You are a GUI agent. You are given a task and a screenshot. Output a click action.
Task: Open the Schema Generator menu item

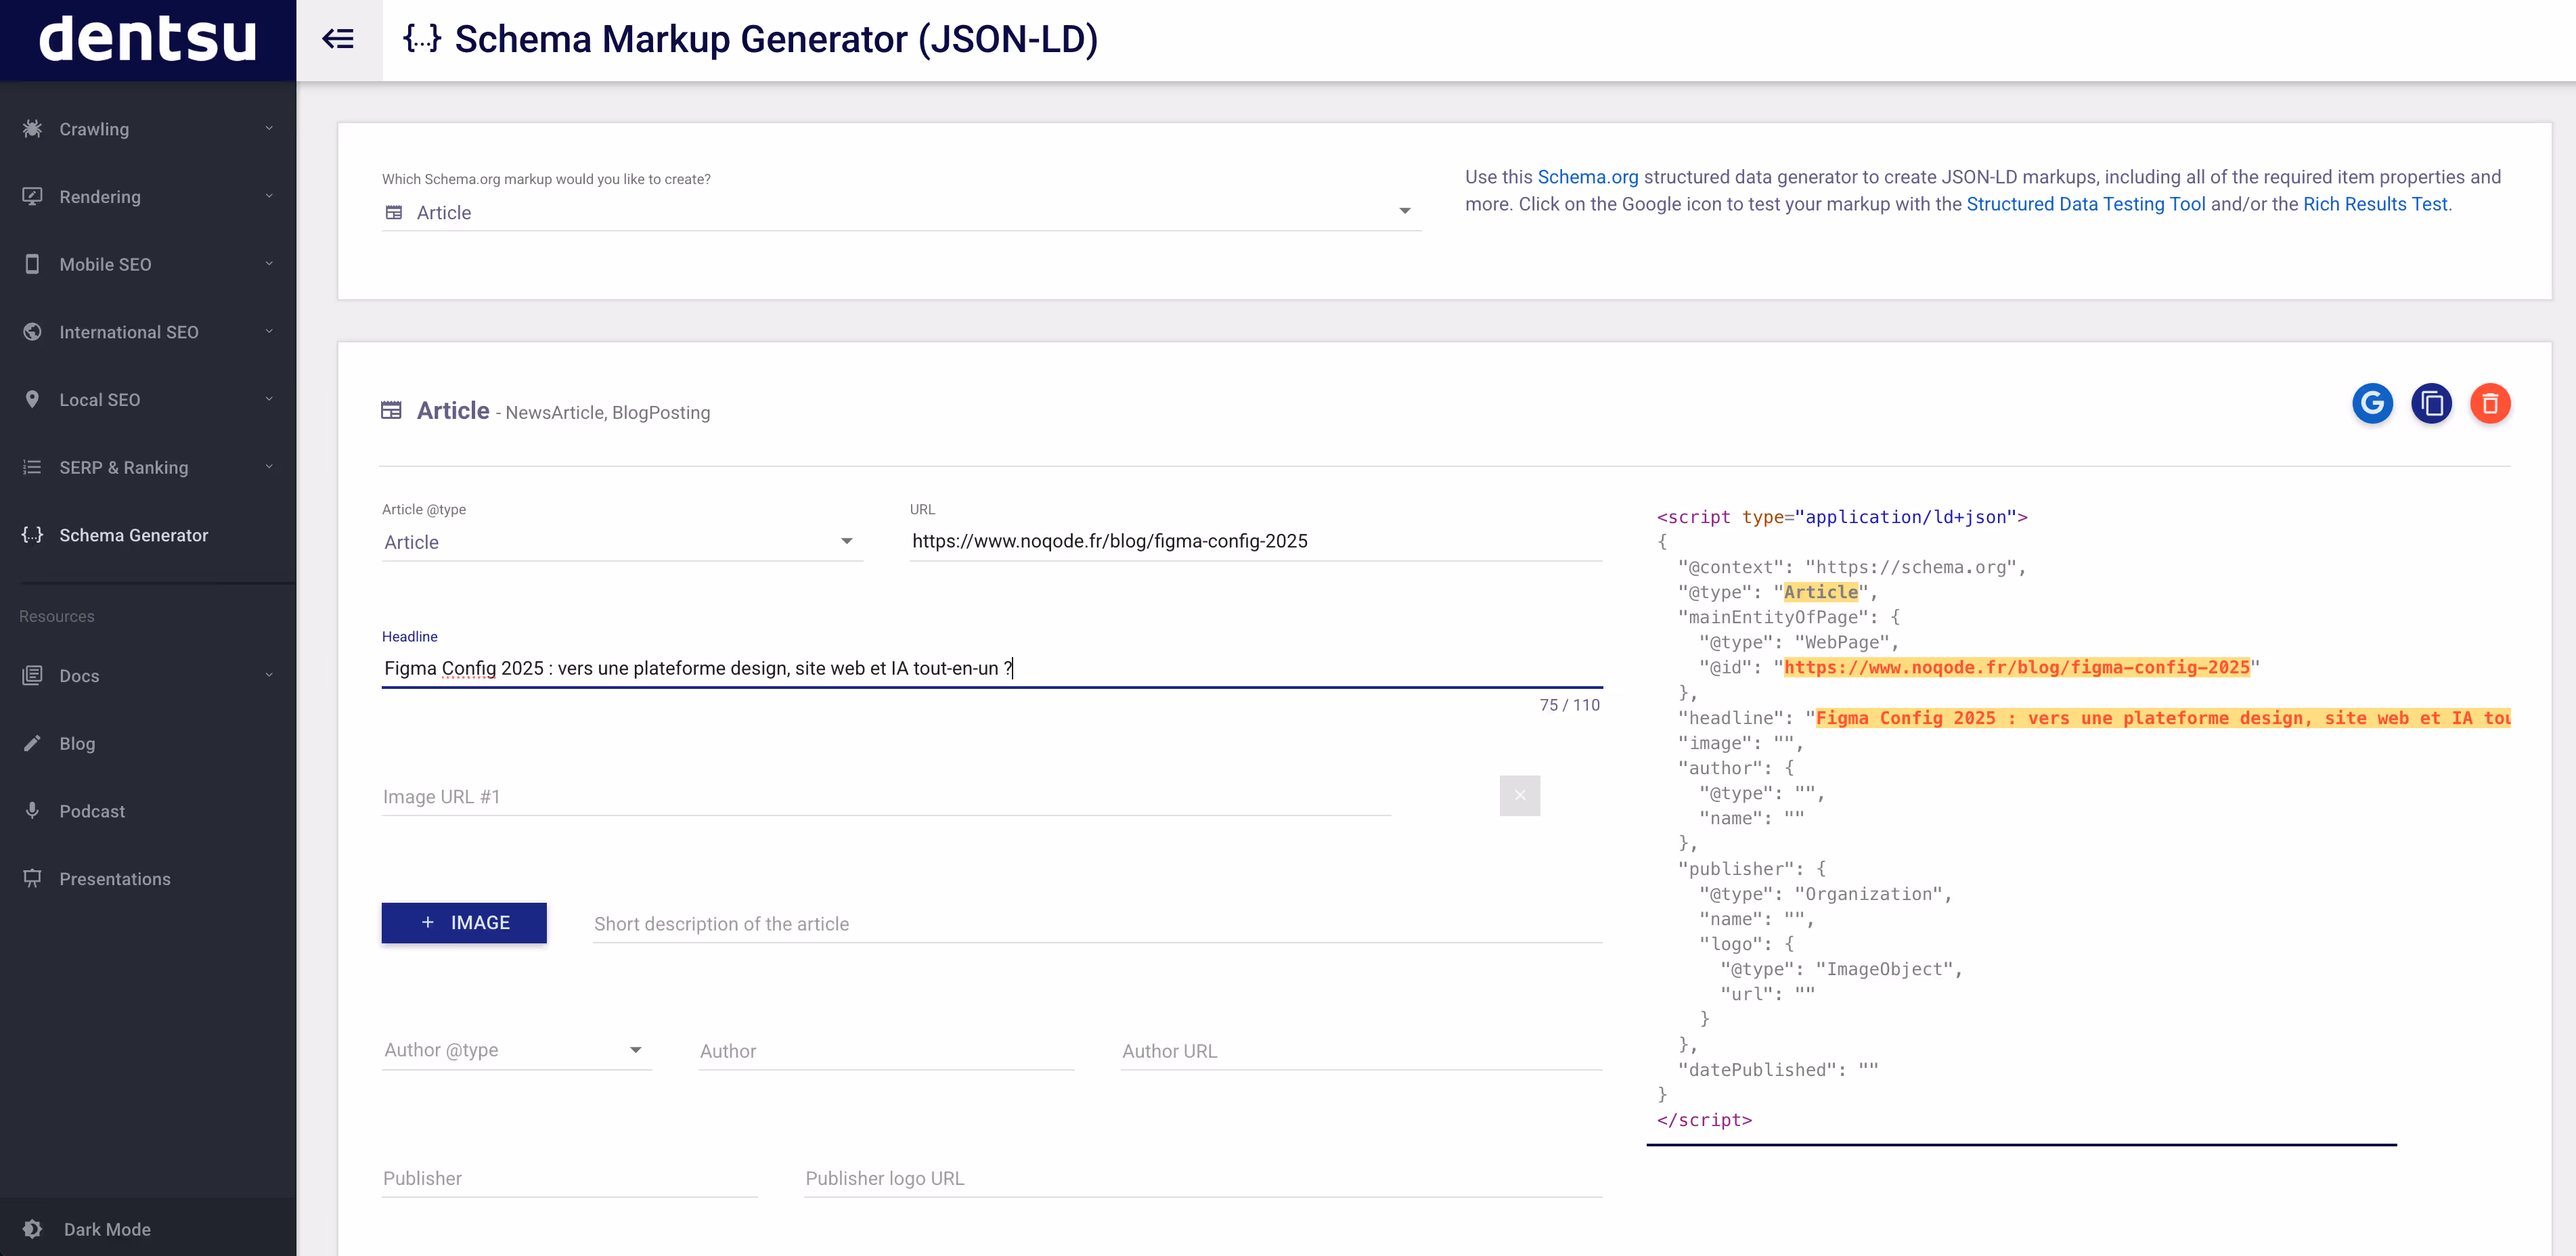(133, 535)
